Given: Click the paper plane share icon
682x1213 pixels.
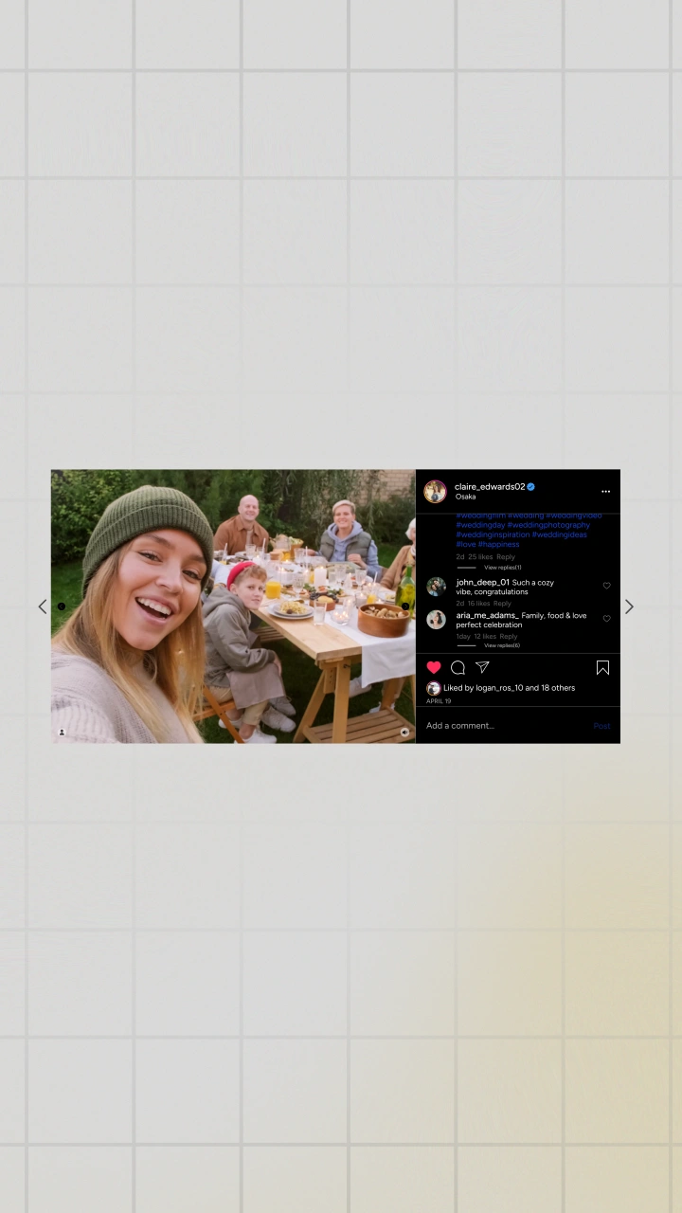Looking at the screenshot, I should click(483, 667).
